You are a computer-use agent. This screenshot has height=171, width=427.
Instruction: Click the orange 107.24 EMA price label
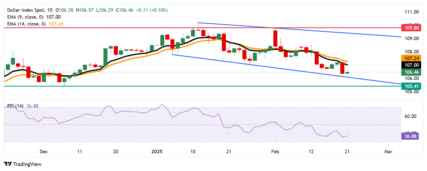[x=411, y=58]
